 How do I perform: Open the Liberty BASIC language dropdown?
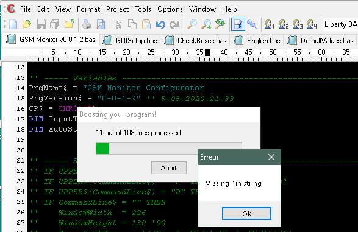tap(340, 24)
